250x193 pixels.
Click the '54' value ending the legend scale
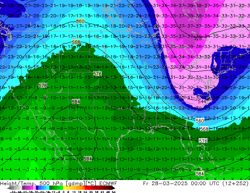[114, 192]
